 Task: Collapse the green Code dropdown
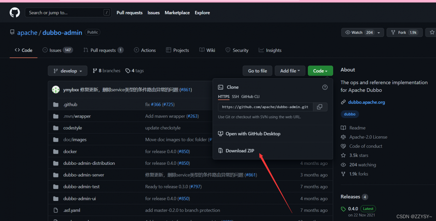pyautogui.click(x=320, y=71)
